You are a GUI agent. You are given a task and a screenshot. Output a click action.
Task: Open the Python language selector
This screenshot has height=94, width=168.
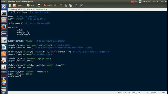(x=122, y=92)
